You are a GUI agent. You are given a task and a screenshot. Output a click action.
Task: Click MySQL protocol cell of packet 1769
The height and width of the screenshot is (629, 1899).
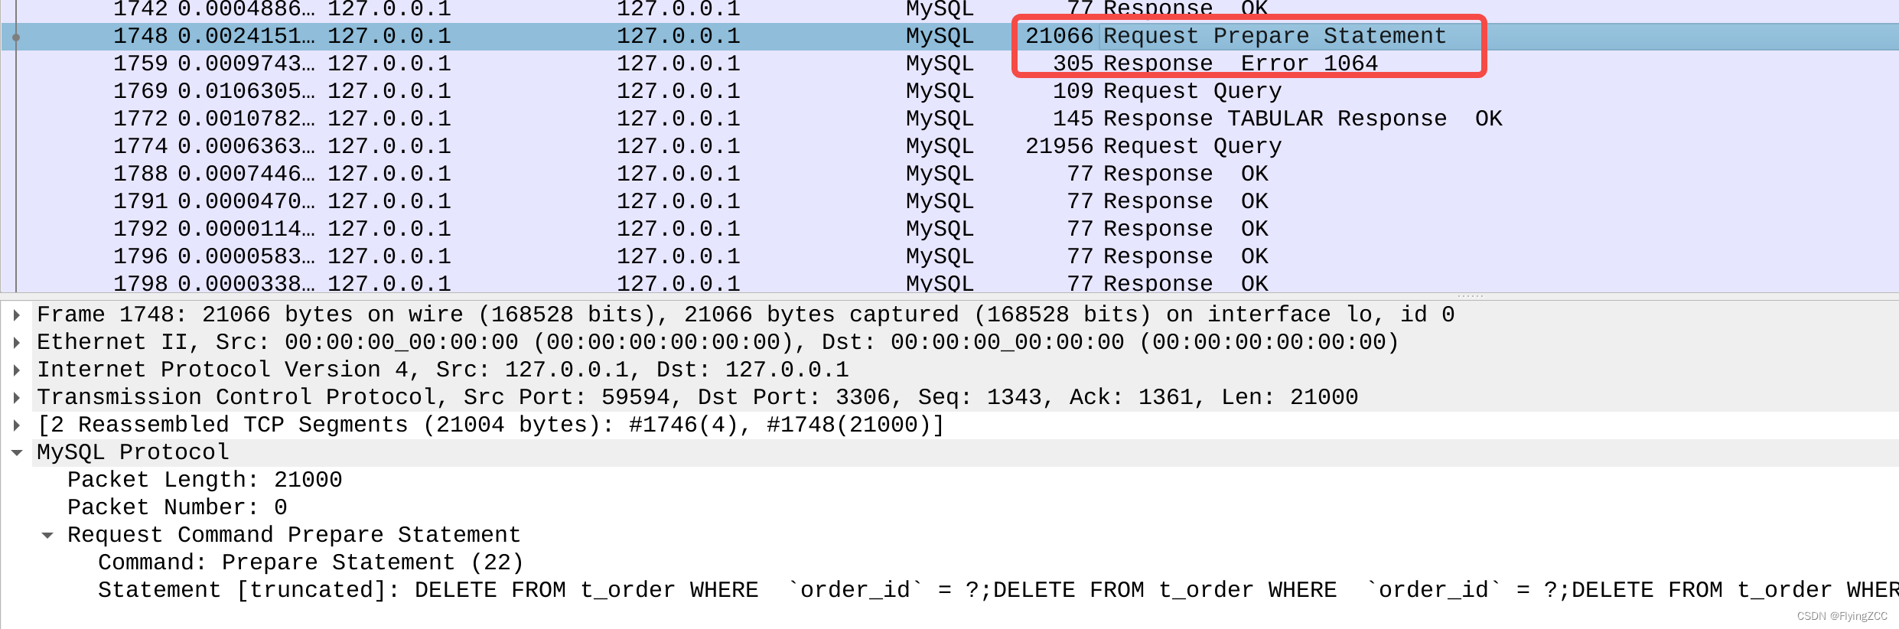coord(940,91)
